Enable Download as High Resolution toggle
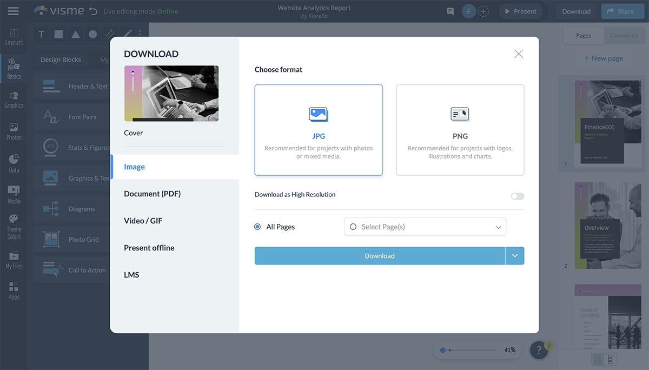The width and height of the screenshot is (649, 370). click(x=517, y=196)
